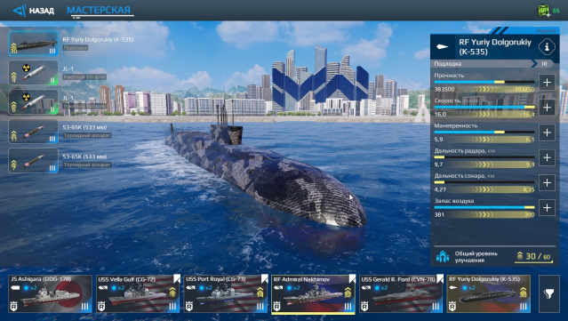
Task: Select the second 53-65K torpedo tube slot
Action: click(33, 160)
